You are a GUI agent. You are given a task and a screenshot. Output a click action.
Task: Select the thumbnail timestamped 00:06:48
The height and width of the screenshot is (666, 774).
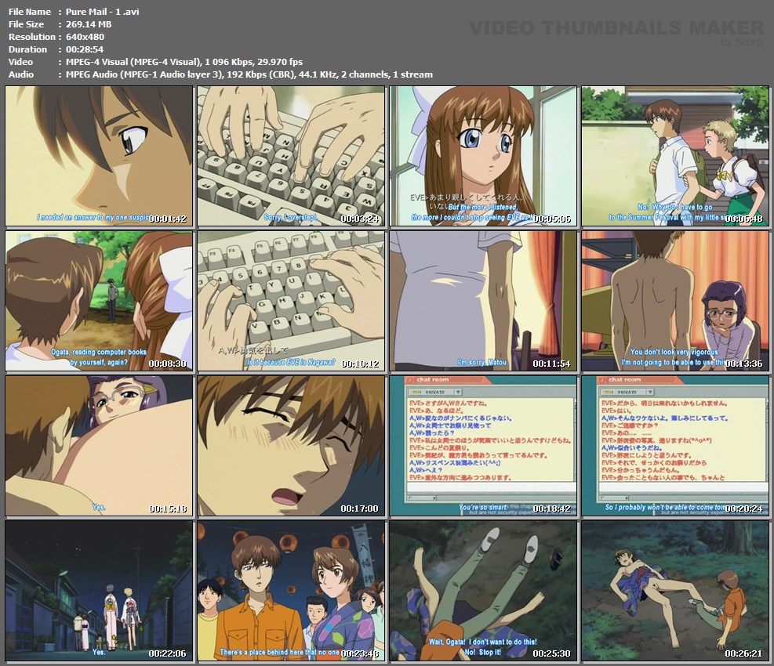coord(675,156)
